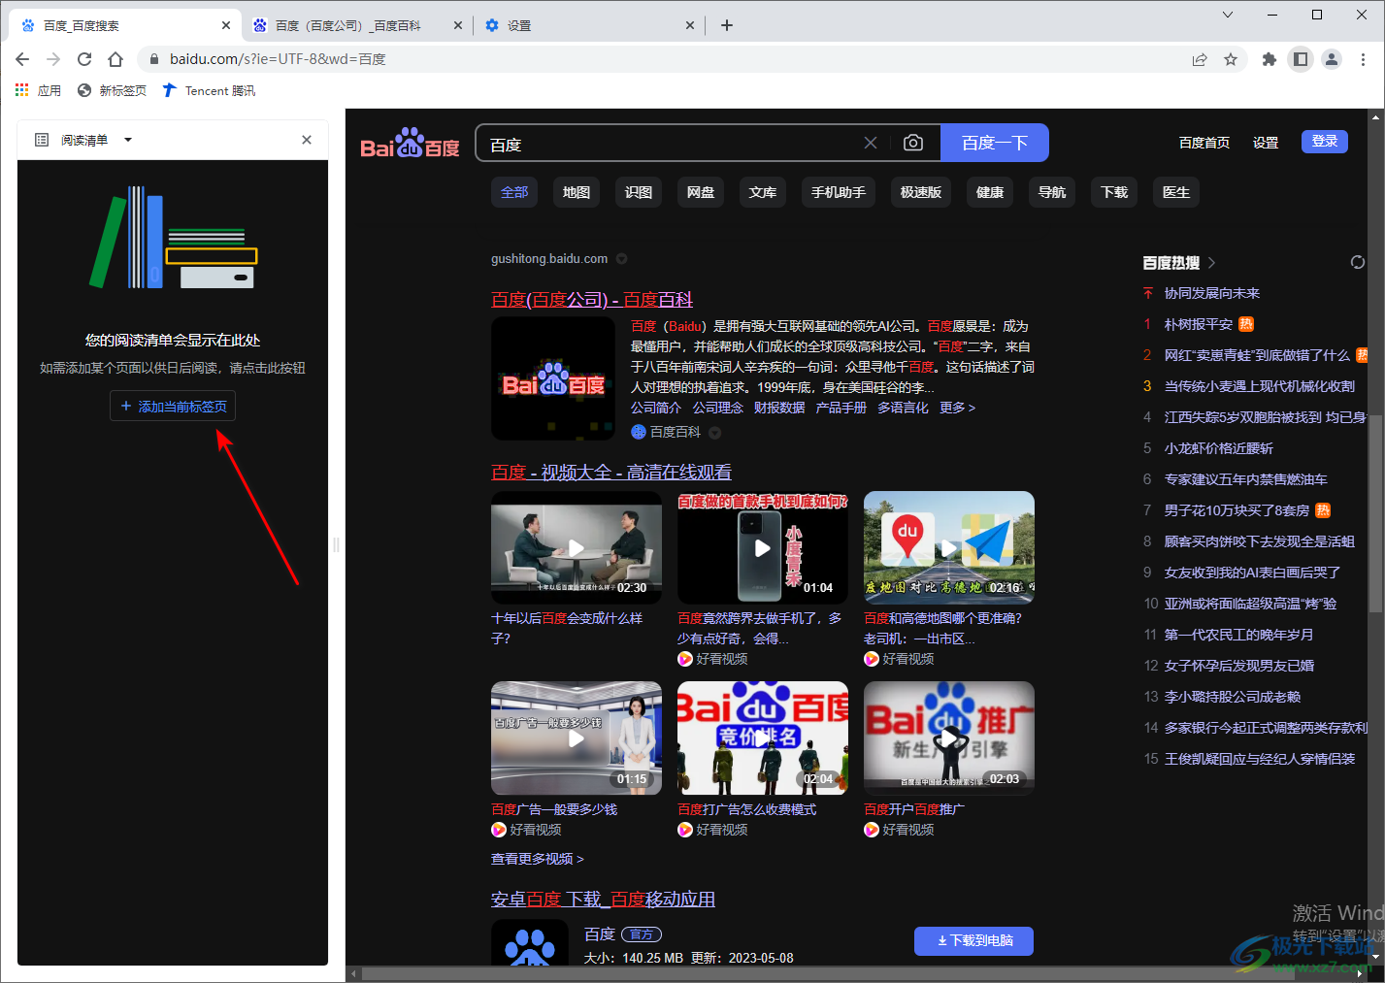1385x983 pixels.
Task: Open the 新标签页 bookmark
Action: click(x=112, y=90)
